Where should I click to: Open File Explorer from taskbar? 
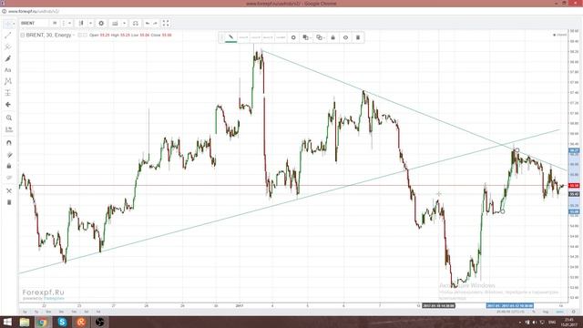click(x=25, y=322)
